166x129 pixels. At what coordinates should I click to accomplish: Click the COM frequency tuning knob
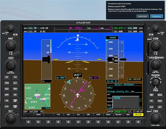point(155,45)
